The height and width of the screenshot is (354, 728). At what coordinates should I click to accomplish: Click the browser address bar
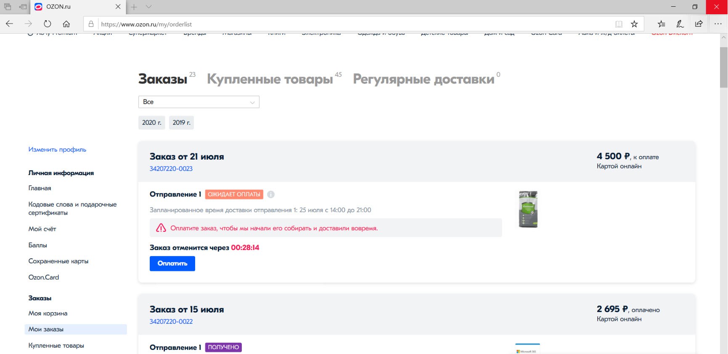coord(353,24)
